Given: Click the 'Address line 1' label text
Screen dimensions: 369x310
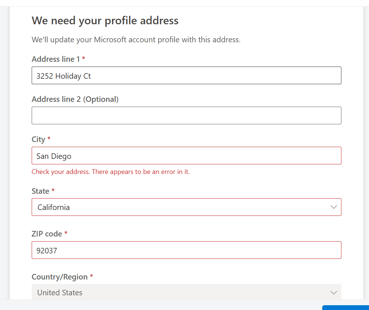Looking at the screenshot, I should (x=56, y=59).
